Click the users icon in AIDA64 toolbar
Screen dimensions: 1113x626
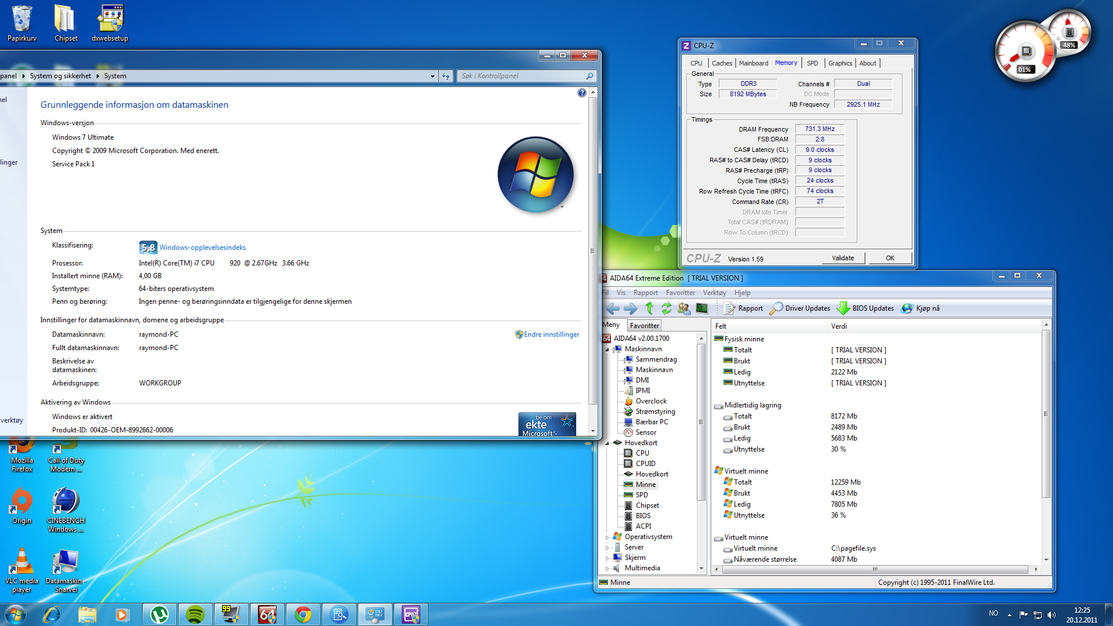point(684,308)
